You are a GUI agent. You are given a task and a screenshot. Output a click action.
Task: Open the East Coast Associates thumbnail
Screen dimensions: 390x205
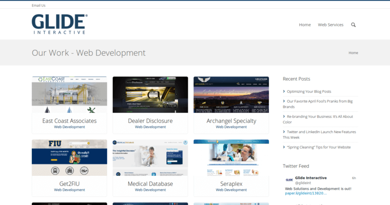pos(69,95)
